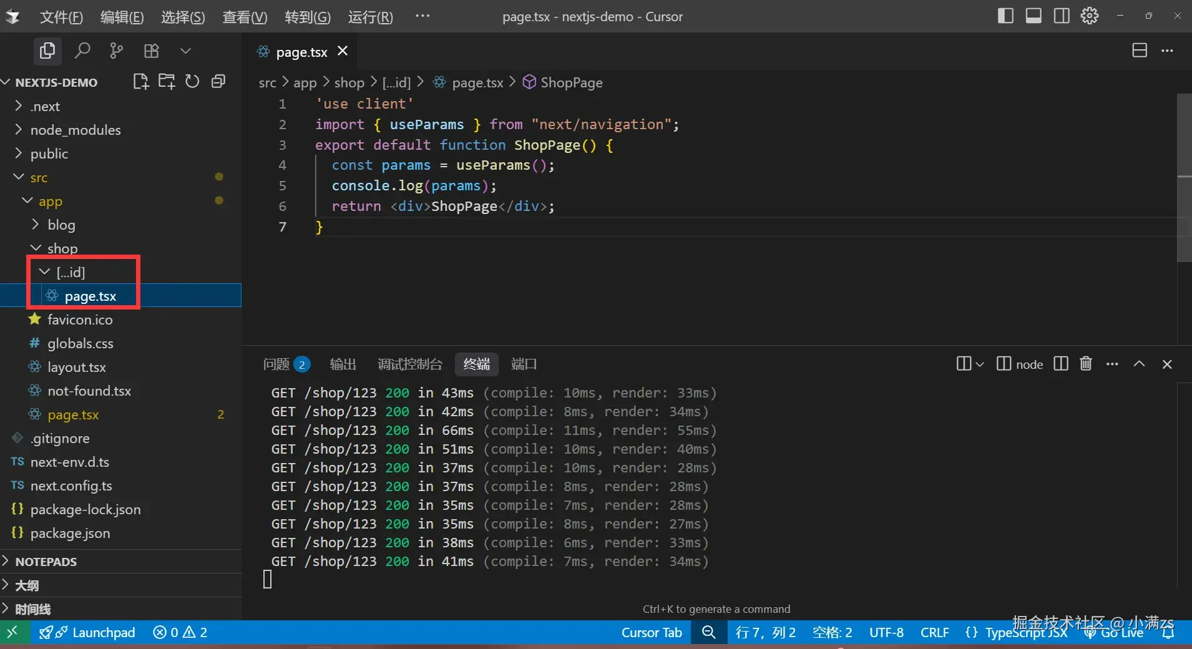The height and width of the screenshot is (649, 1192).
Task: Kill terminal with trash icon
Action: tap(1086, 364)
